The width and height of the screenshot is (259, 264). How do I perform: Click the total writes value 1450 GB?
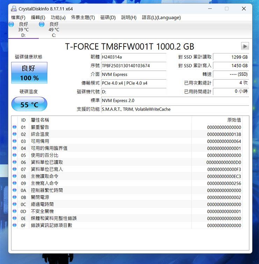click(231, 66)
